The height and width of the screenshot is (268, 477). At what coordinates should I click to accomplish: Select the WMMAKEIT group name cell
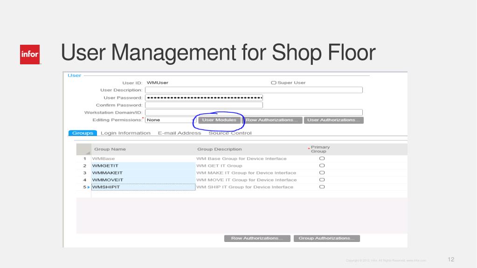pyautogui.click(x=143, y=173)
